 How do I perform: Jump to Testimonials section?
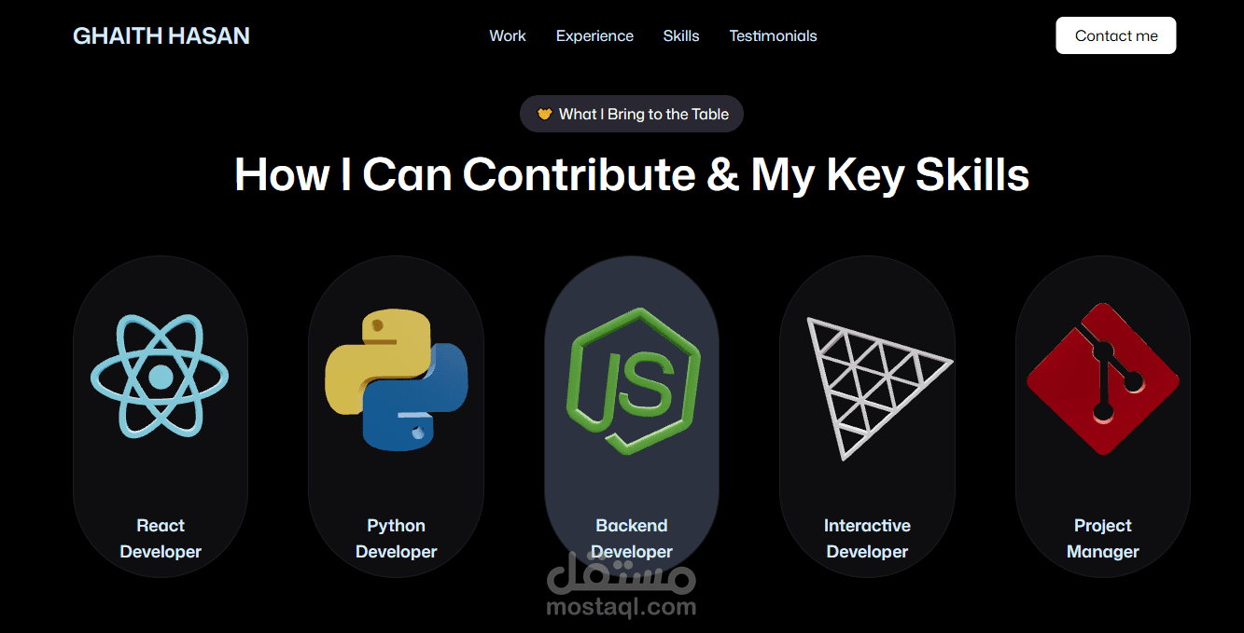pos(773,35)
